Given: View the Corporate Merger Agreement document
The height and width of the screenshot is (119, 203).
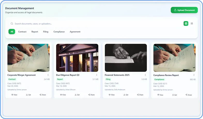Looking at the screenshot, I should point(14,95).
